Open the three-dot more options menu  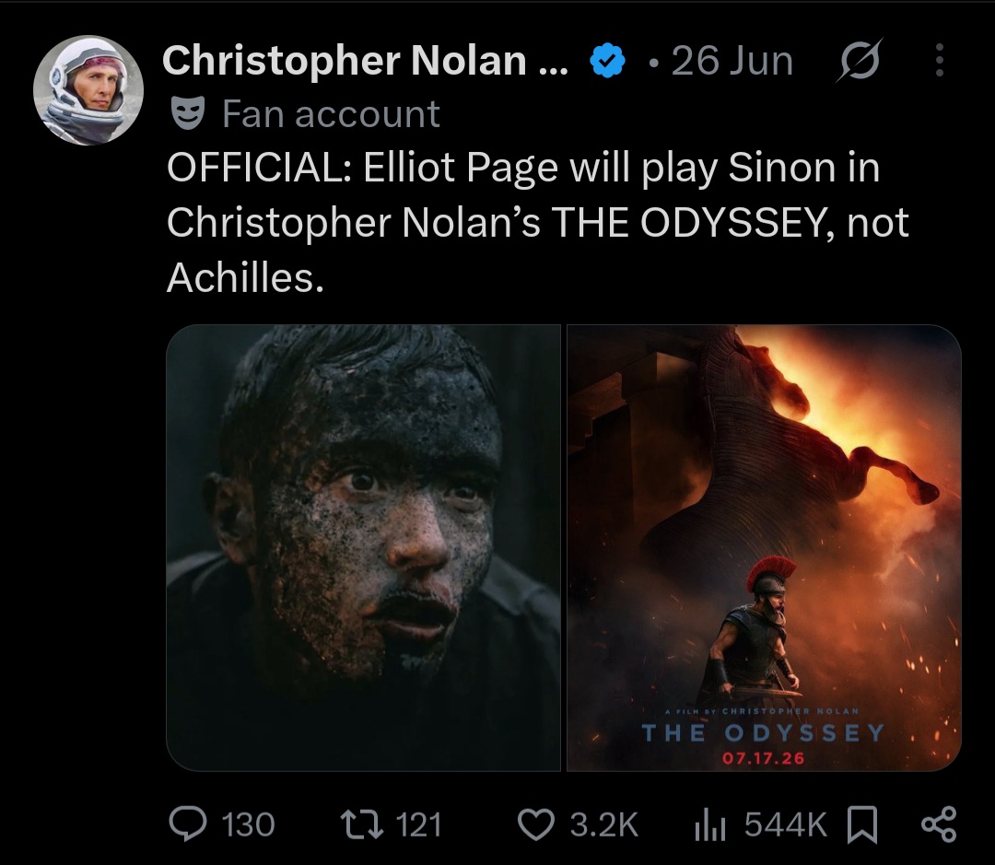coord(939,60)
